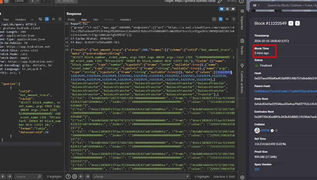Screen dimensions: 317x180
Task: Open the Notes side panel
Action: 242,47
